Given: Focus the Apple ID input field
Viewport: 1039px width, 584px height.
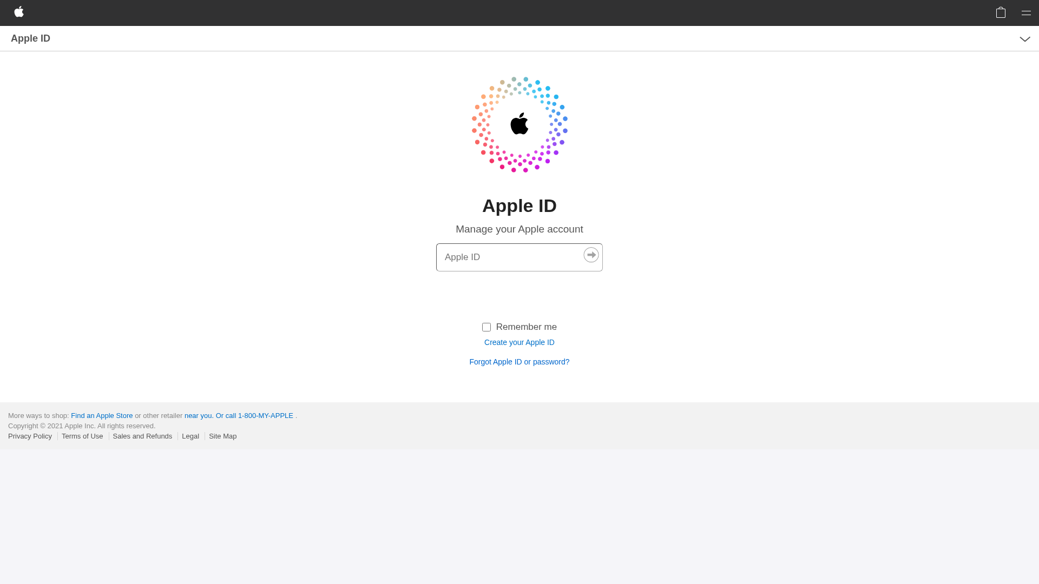Looking at the screenshot, I should coord(519,257).
